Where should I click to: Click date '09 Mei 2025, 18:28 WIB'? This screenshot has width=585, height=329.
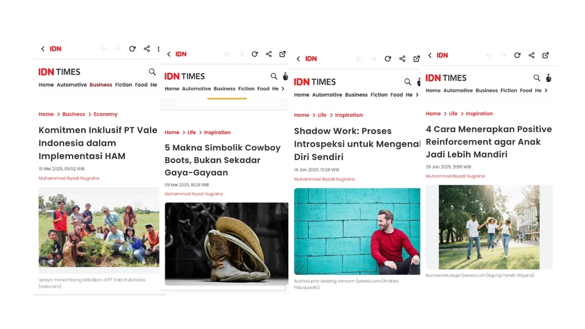tap(186, 185)
